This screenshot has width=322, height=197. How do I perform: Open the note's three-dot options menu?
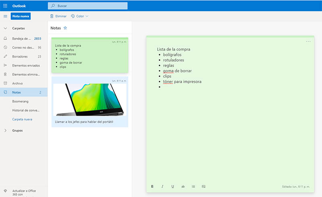pos(308,41)
